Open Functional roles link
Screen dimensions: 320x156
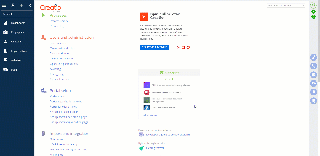60,53
